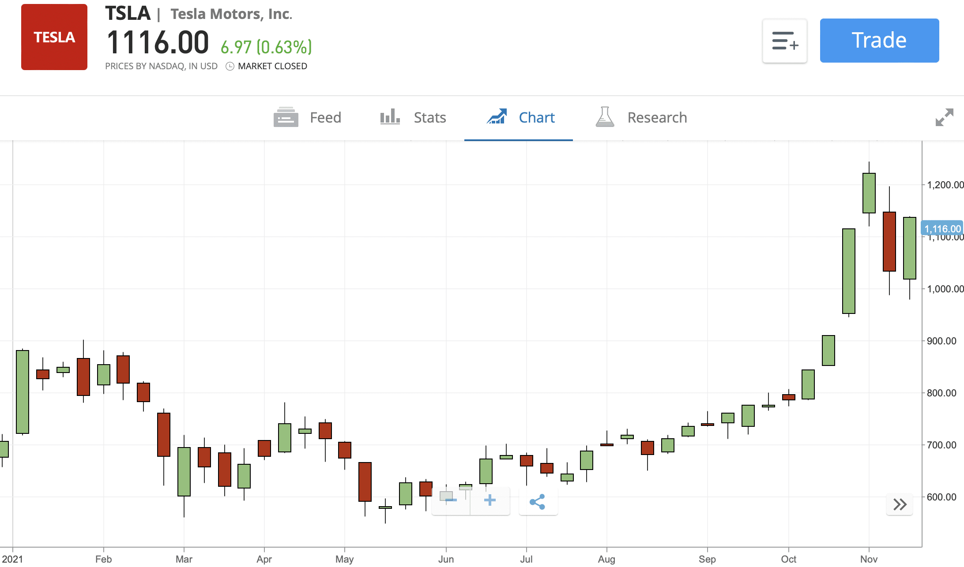
Task: Click the 1,000.00 axis label
Action: click(x=945, y=289)
